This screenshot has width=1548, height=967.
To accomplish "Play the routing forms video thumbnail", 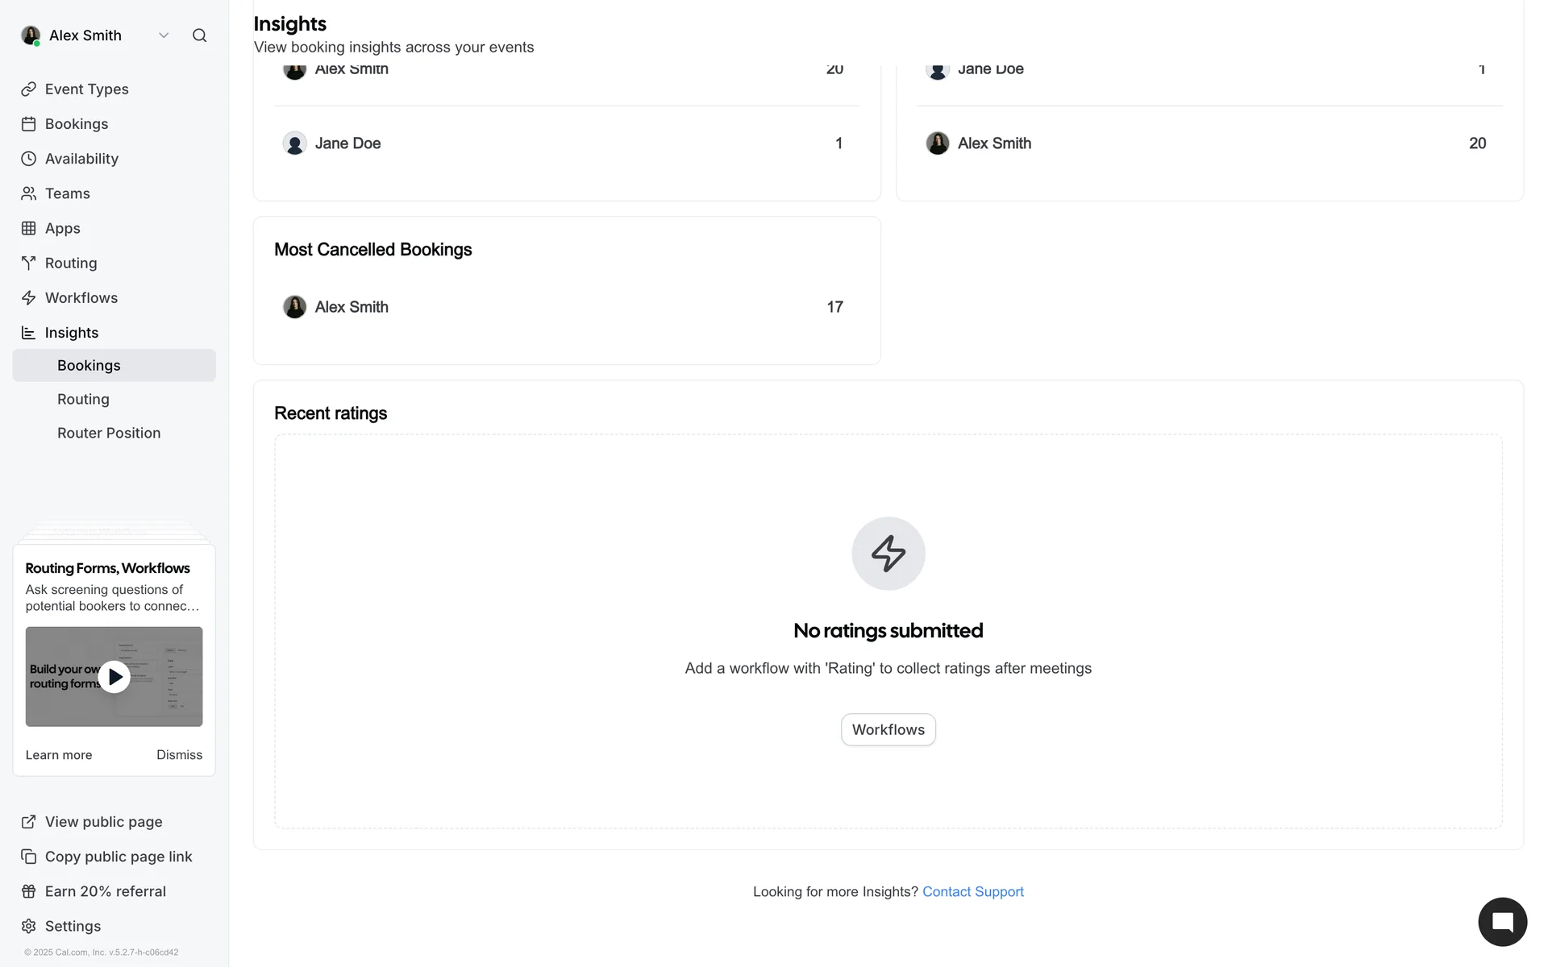I will 114,677.
